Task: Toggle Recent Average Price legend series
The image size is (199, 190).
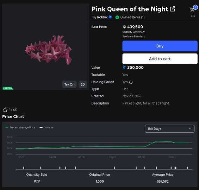Action: pyautogui.click(x=20, y=127)
